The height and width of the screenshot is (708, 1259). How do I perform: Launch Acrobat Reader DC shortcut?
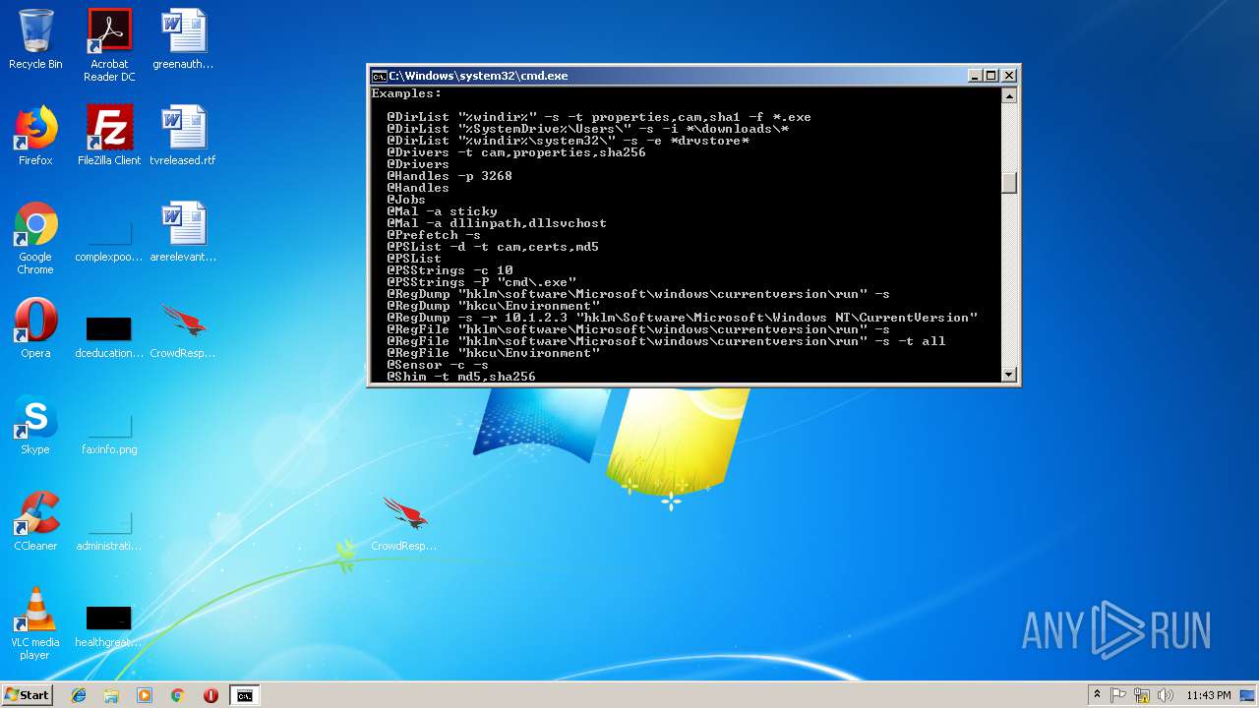click(x=109, y=45)
